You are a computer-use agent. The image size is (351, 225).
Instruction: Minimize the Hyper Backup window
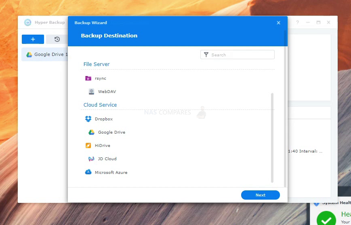click(308, 22)
